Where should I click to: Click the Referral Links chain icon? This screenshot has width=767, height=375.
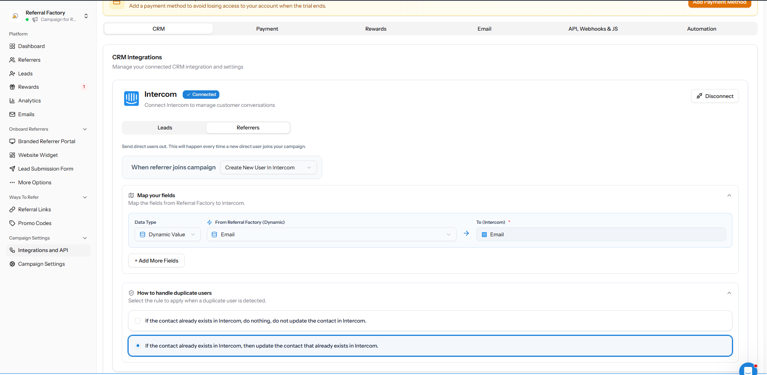tap(12, 210)
